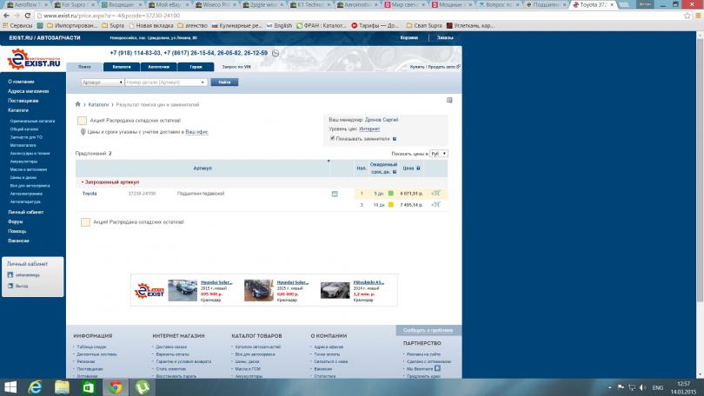Click the Exist Auto logo in banner
Screen dimensions: 704x396
(x=149, y=291)
